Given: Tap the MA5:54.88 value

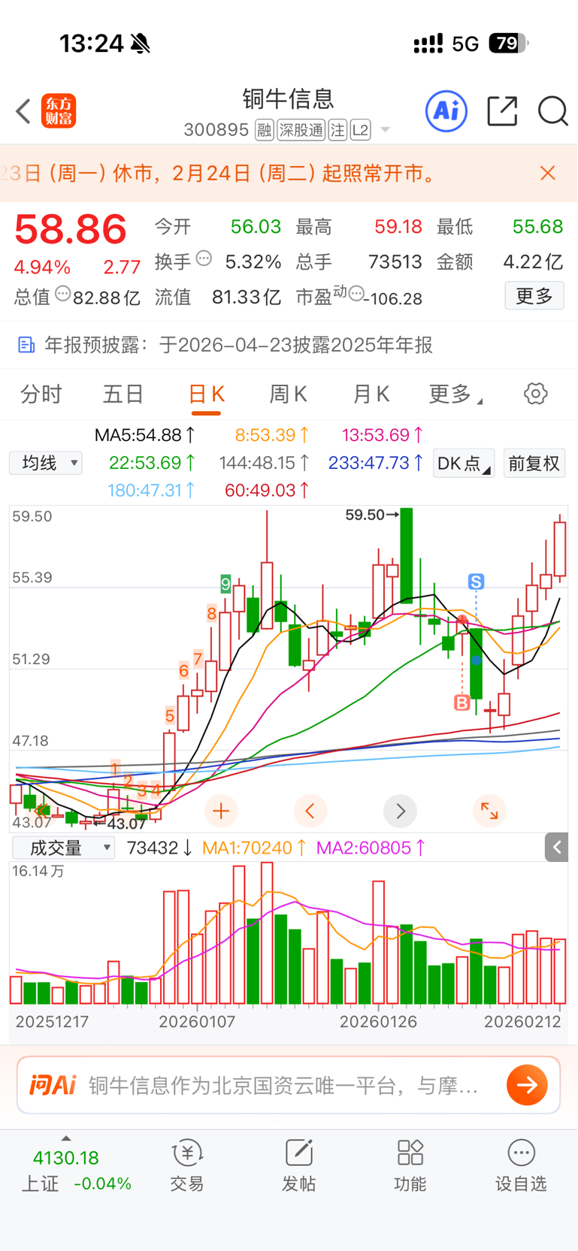Looking at the screenshot, I should [x=145, y=435].
